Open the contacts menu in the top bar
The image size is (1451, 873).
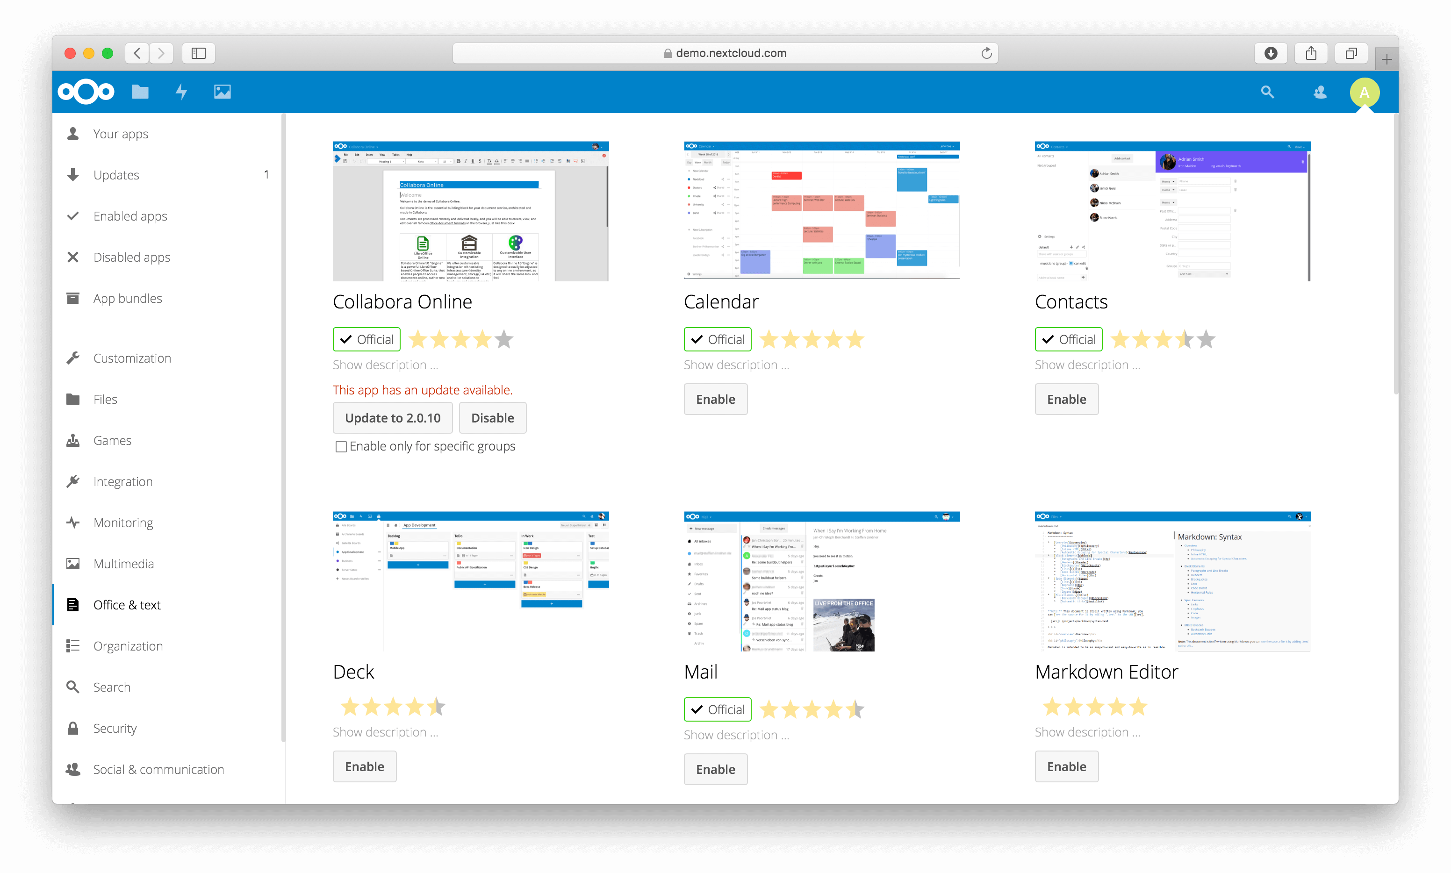pyautogui.click(x=1319, y=92)
